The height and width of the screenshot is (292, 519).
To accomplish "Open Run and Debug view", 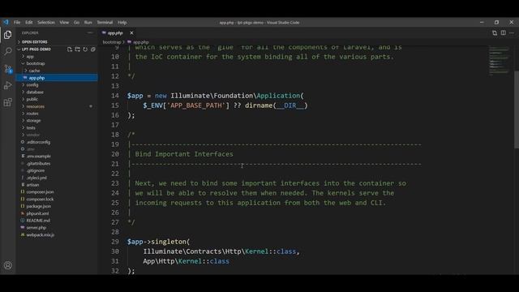I will (x=7, y=85).
